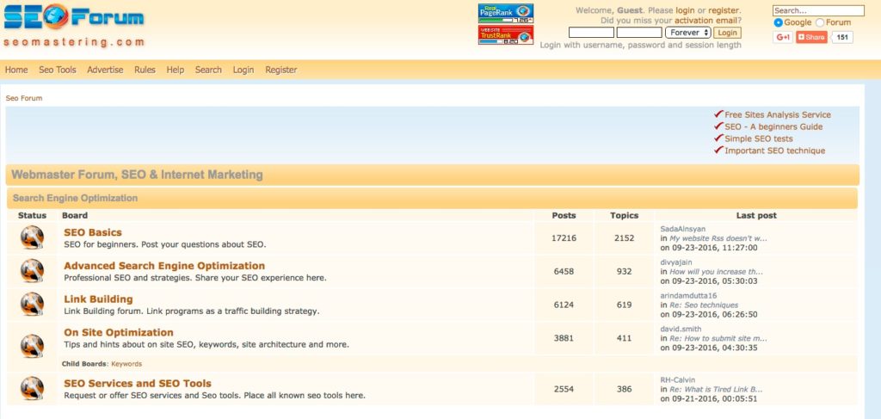Open the Advanced Search Engine Optimization board
This screenshot has width=881, height=419.
[164, 266]
